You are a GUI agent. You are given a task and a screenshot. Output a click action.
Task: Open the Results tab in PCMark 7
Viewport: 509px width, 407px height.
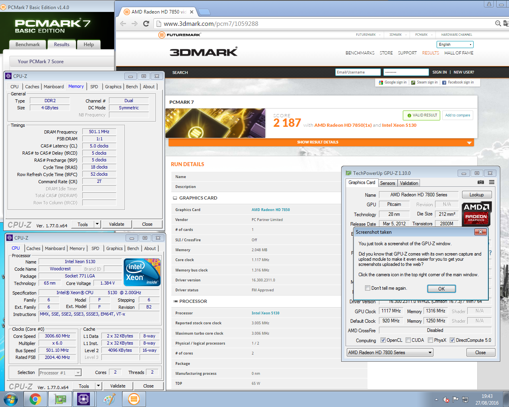point(62,45)
